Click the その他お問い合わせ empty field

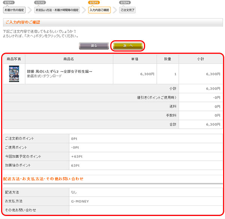(145, 210)
